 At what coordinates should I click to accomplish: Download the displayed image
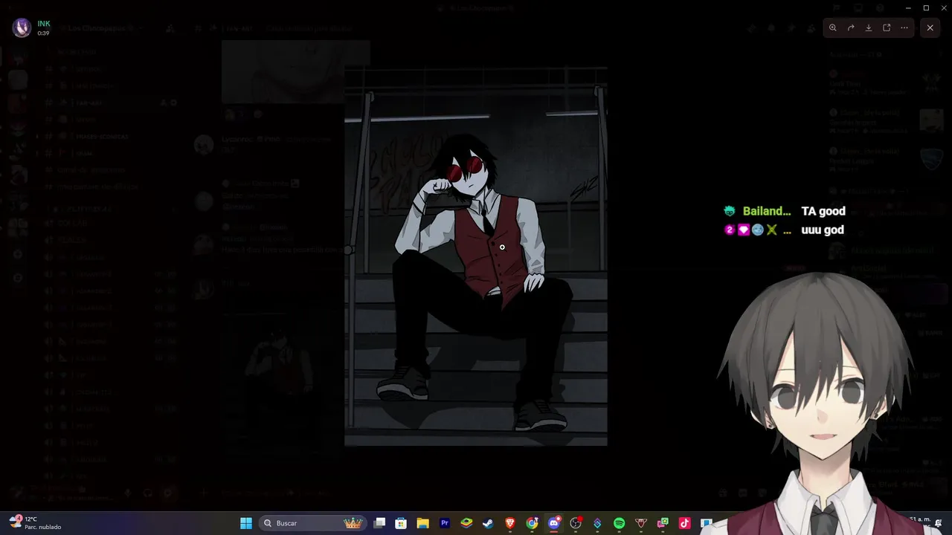[x=869, y=27]
